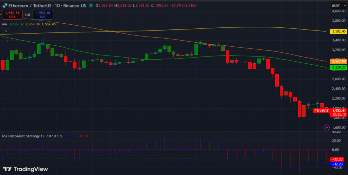The width and height of the screenshot is (348, 175).
Task: Collapse the indicator legend with the chevron
Action: pyautogui.click(x=5, y=31)
